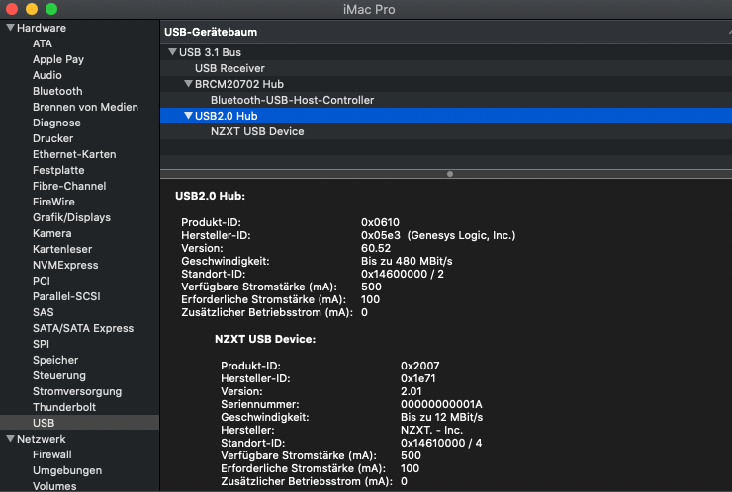Open Stromversorgung sidebar entry
Image resolution: width=732 pixels, height=492 pixels.
click(77, 391)
